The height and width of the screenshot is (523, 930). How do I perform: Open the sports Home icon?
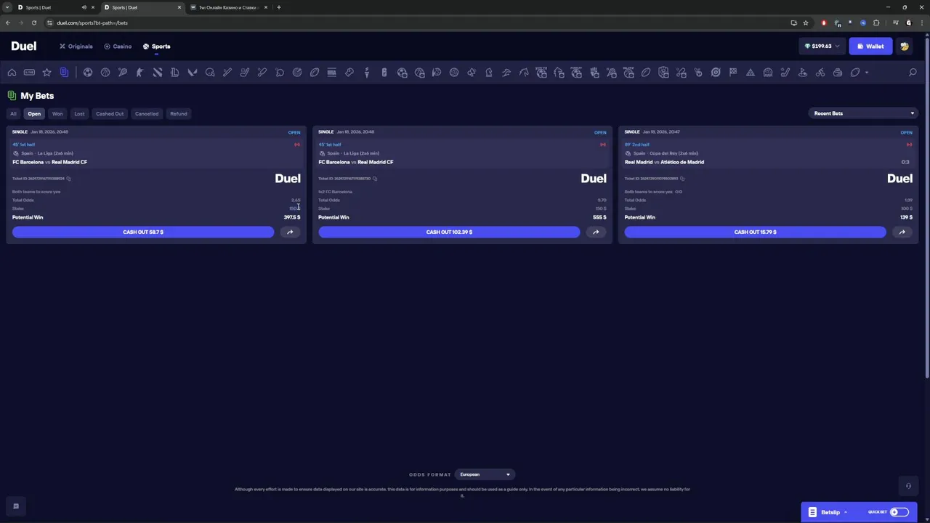12,73
